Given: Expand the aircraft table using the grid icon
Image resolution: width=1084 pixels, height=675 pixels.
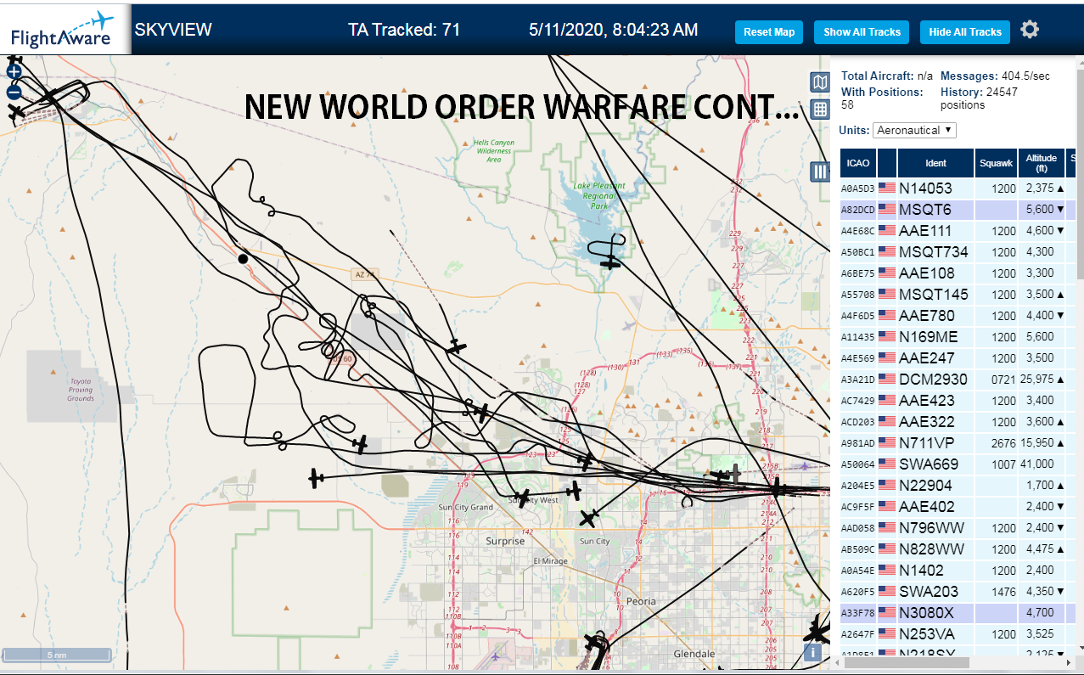Looking at the screenshot, I should [820, 109].
